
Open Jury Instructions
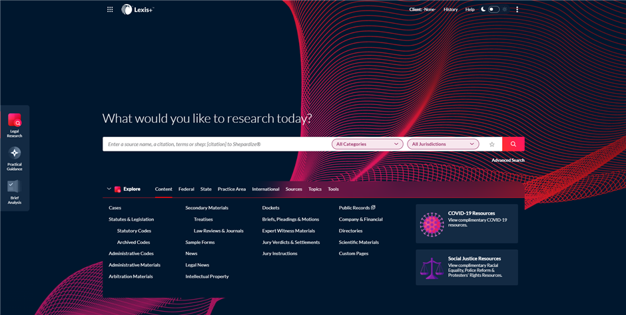pos(280,253)
